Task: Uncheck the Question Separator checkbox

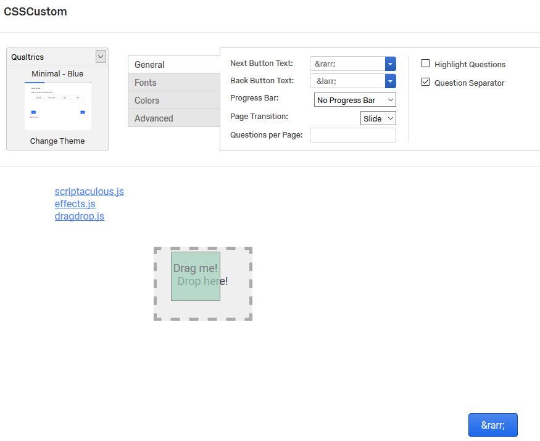Action: 426,82
